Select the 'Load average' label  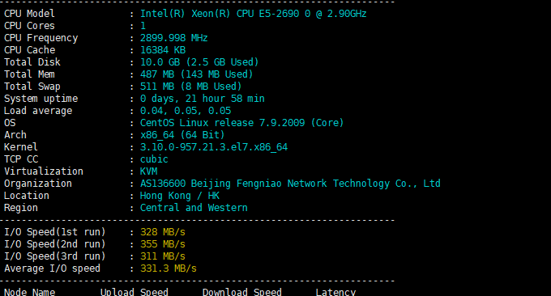click(x=38, y=111)
